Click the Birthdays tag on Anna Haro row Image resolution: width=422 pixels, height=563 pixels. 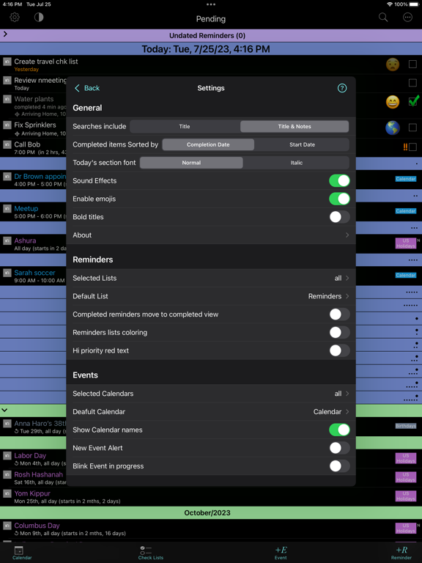click(x=405, y=426)
